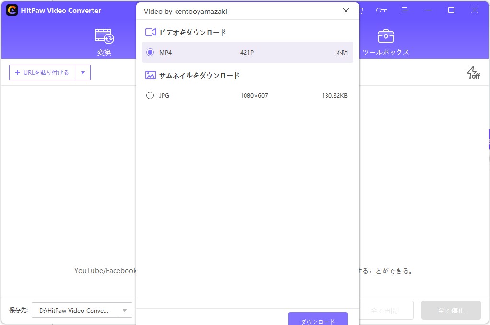Screen dimensions: 490x325
Task: Click the 全て再開 button
Action: (x=384, y=310)
